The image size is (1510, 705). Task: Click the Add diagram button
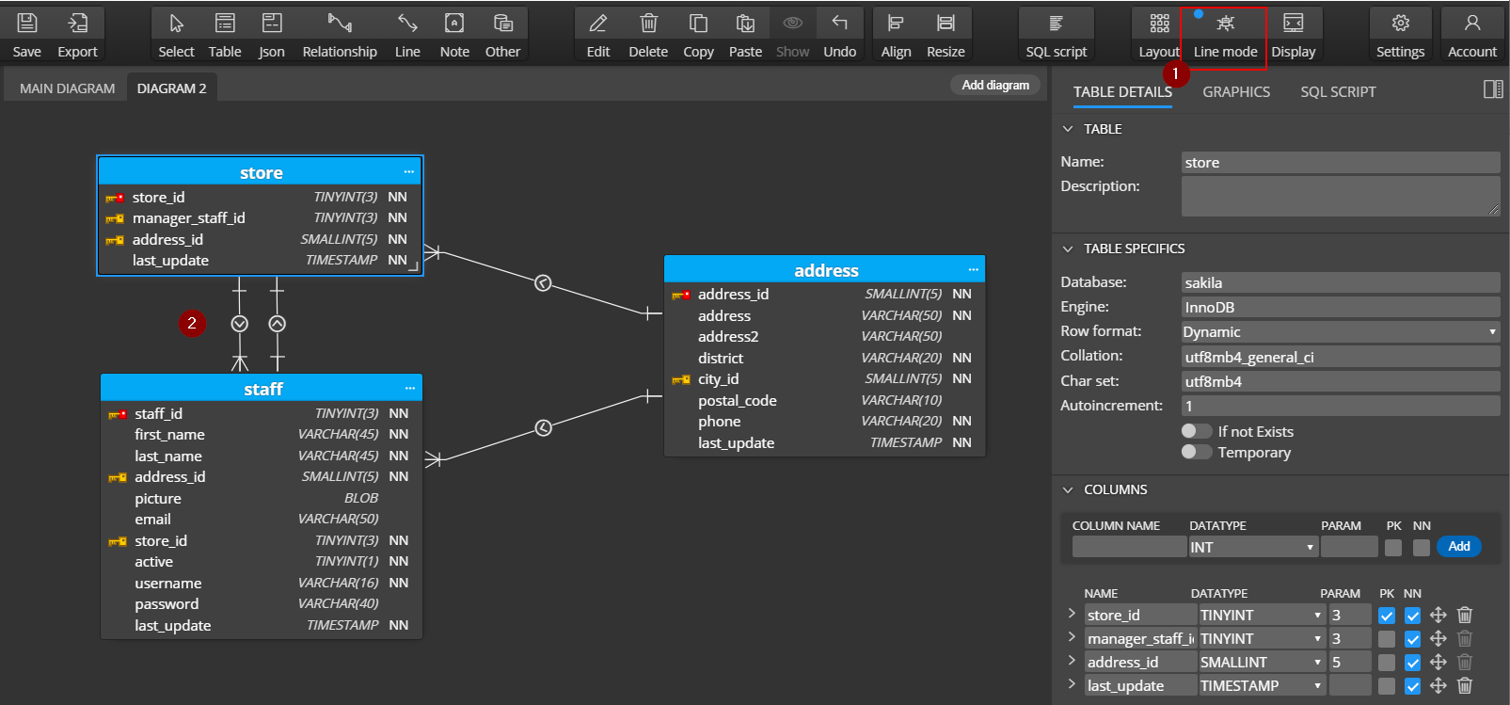point(995,85)
